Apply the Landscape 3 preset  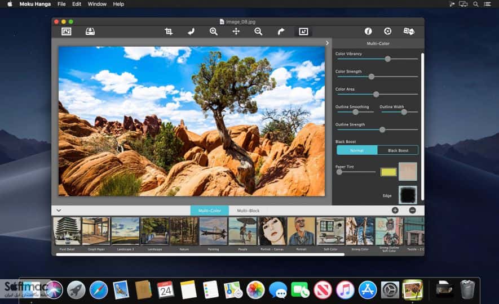125,231
